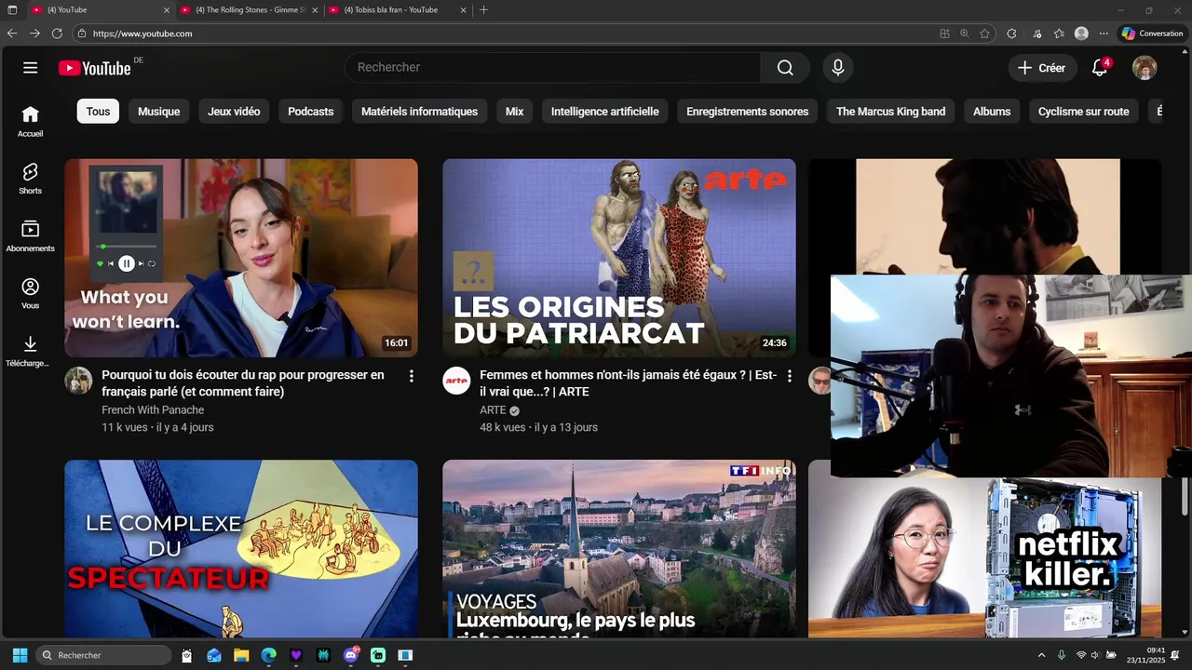The width and height of the screenshot is (1192, 670).
Task: Play the Luxembourg Voyages TF1 thumbnail
Action: (x=619, y=549)
